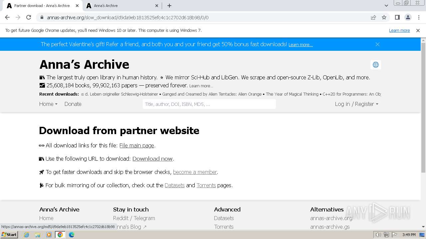Open Learn more after 'preserved forever'
Image resolution: width=426 pixels, height=239 pixels.
click(x=201, y=86)
